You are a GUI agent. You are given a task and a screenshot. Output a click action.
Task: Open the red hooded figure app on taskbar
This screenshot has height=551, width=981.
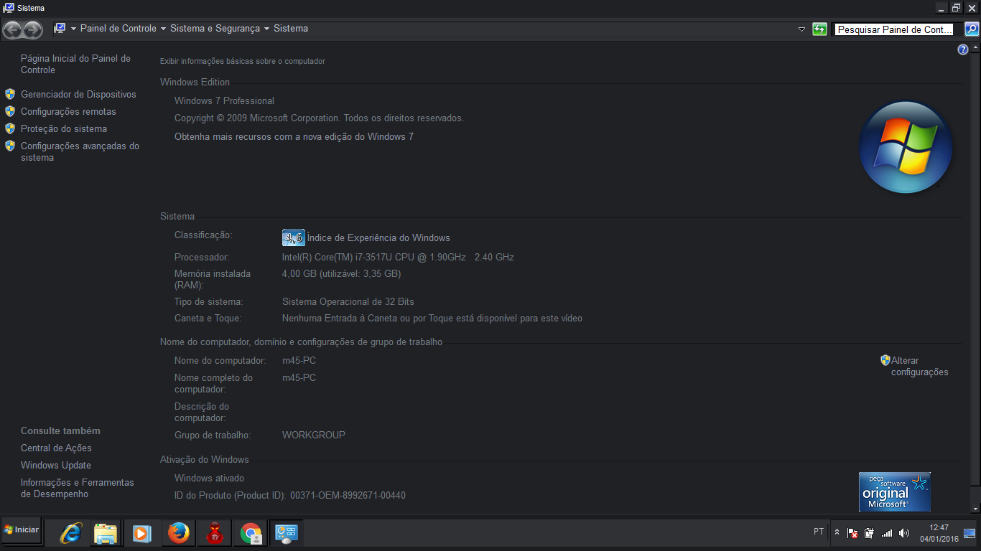[214, 533]
